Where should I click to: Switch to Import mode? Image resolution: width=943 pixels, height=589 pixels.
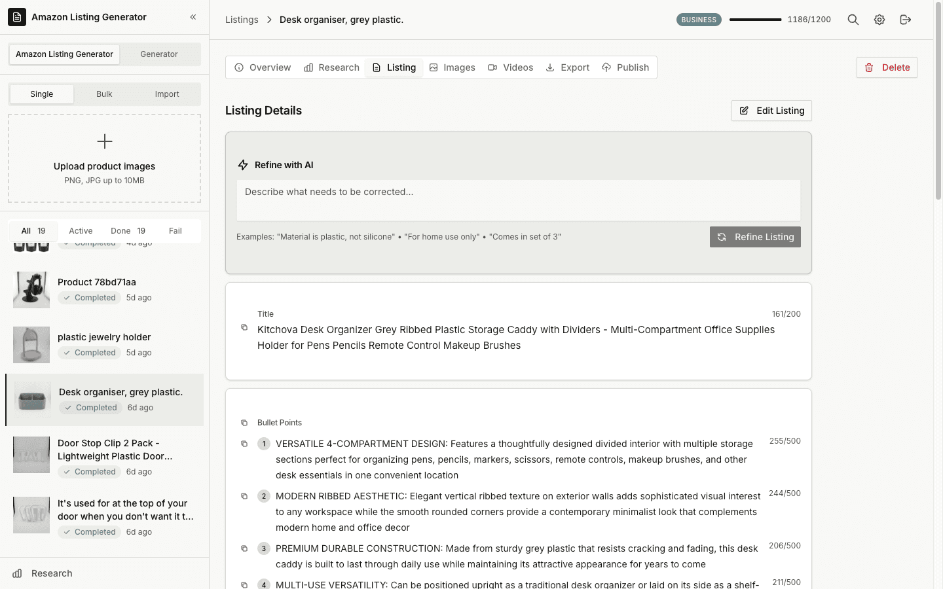tap(167, 94)
